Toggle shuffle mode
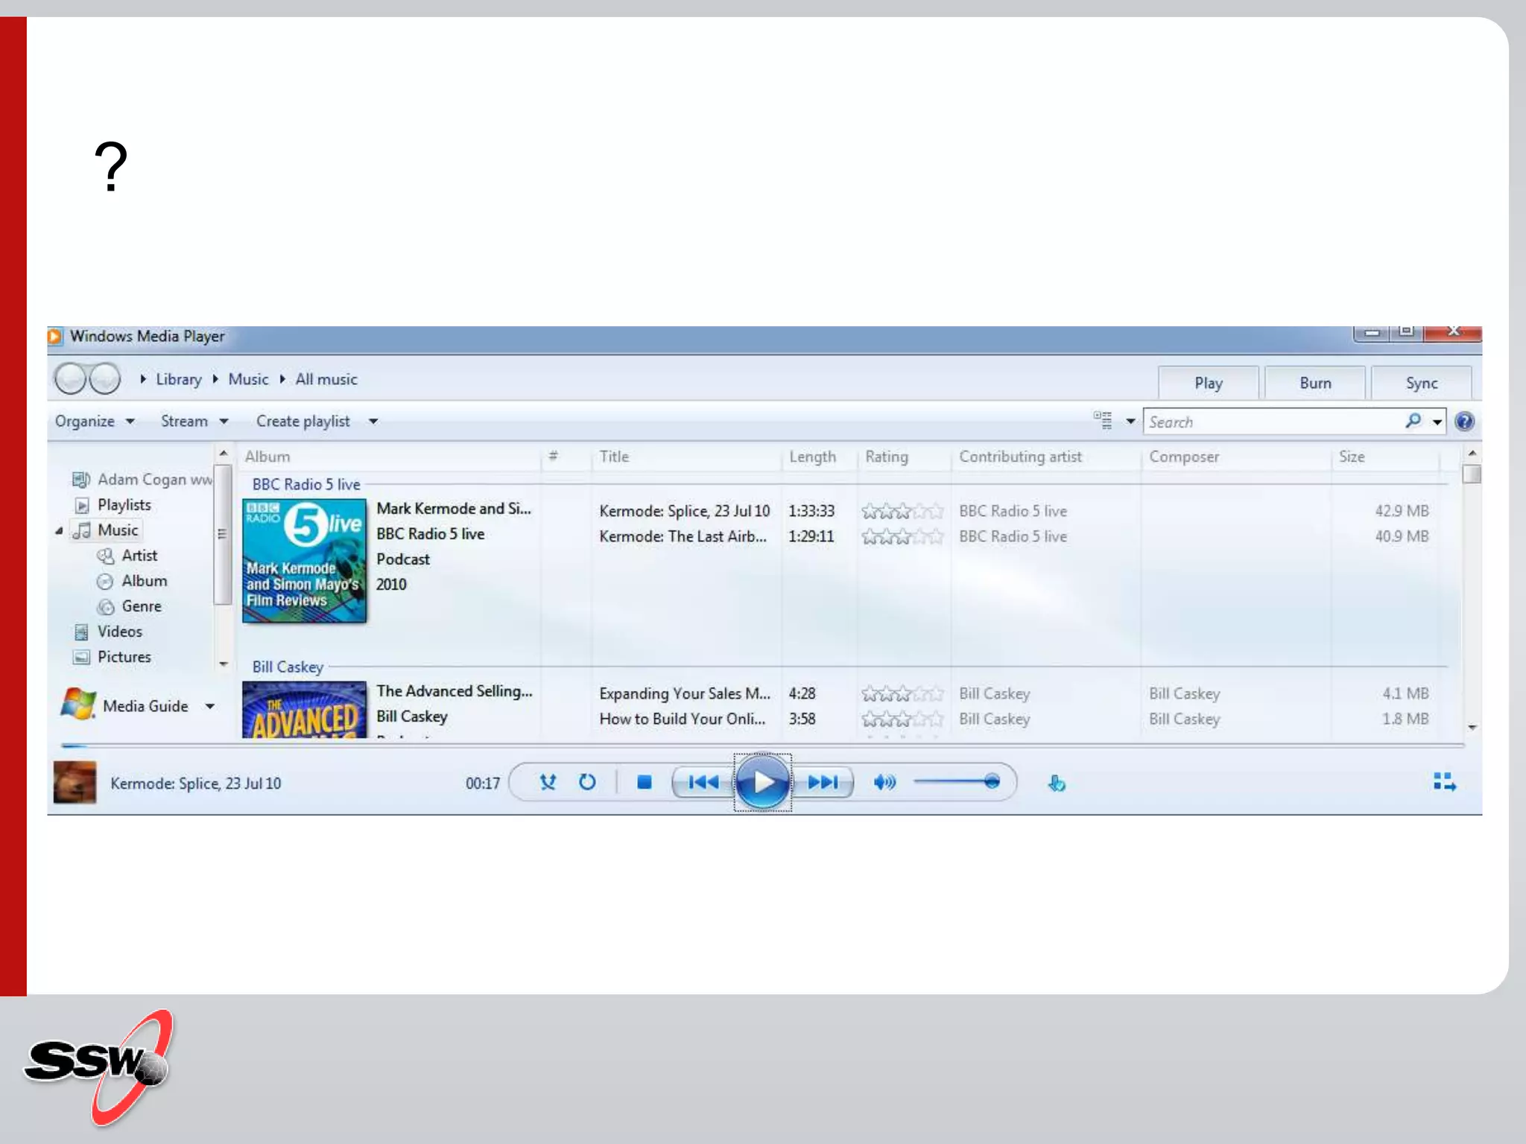Screen dimensions: 1526x1144 [x=548, y=782]
